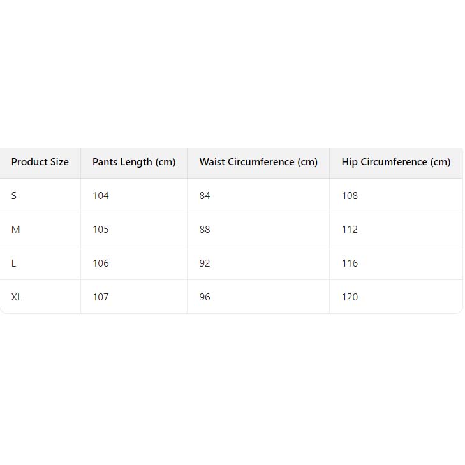Click waist circumference value 84
The image size is (465, 465).
pyautogui.click(x=205, y=196)
